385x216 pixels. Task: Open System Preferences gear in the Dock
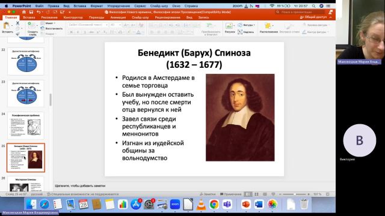point(149,204)
